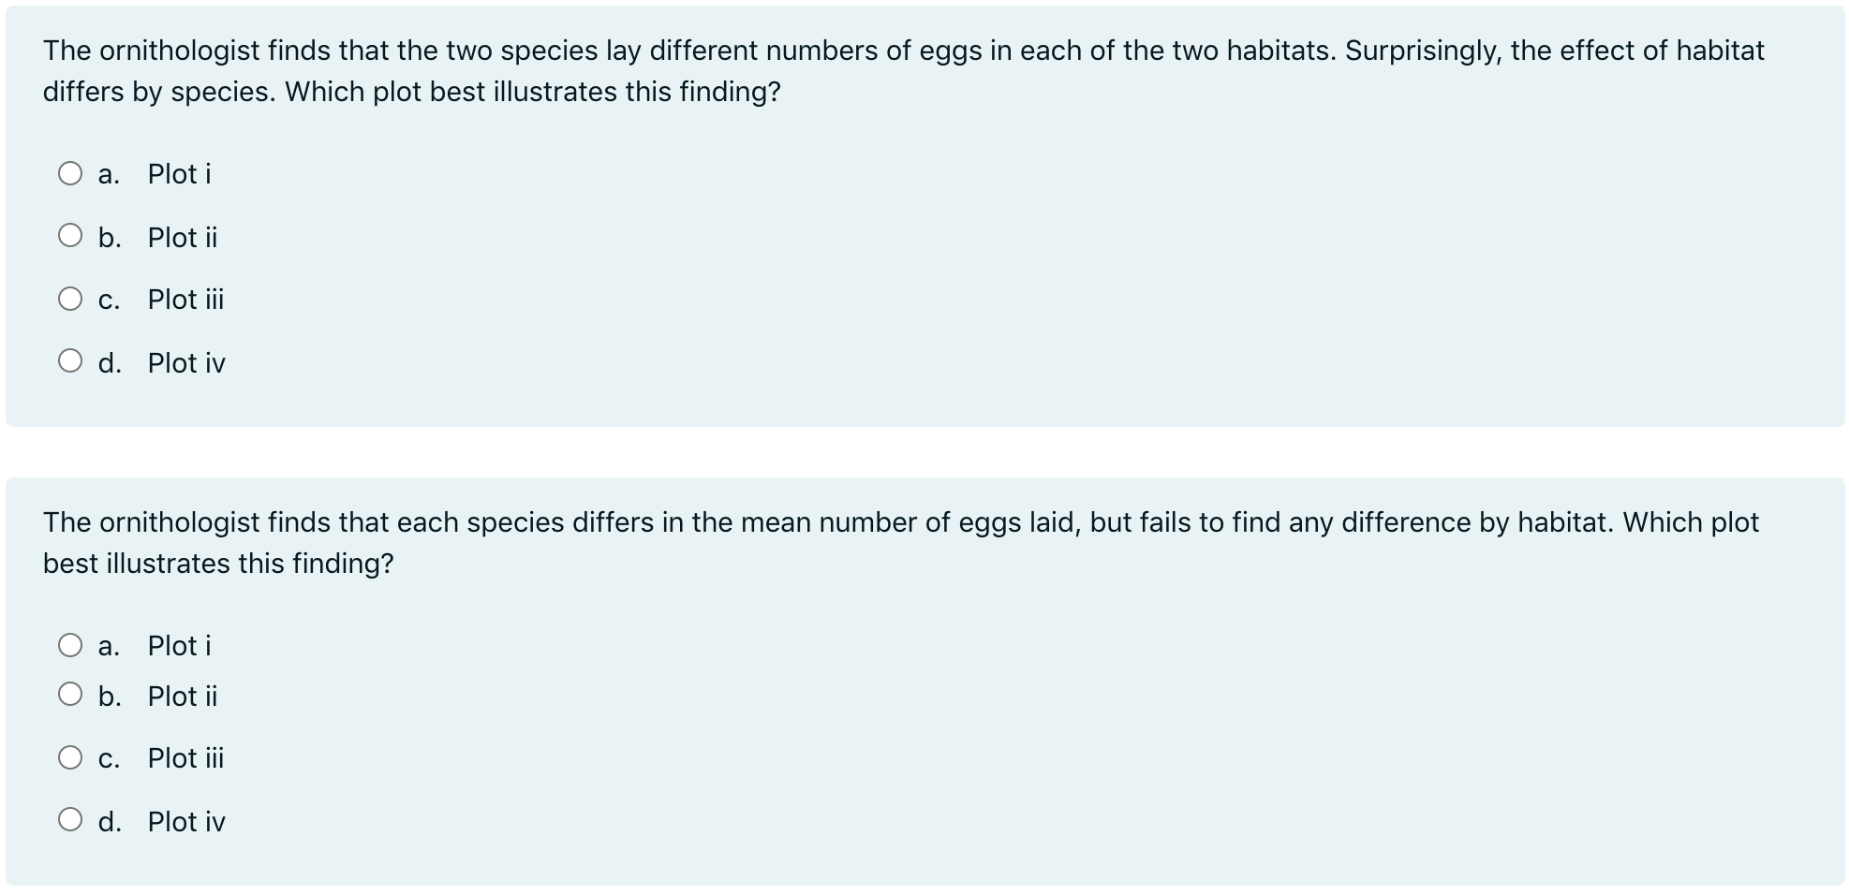Click option d label in the first question

pos(111,362)
